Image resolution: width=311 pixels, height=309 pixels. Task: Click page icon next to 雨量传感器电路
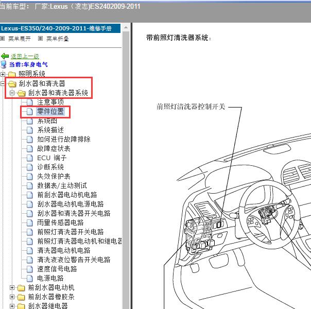(29, 222)
